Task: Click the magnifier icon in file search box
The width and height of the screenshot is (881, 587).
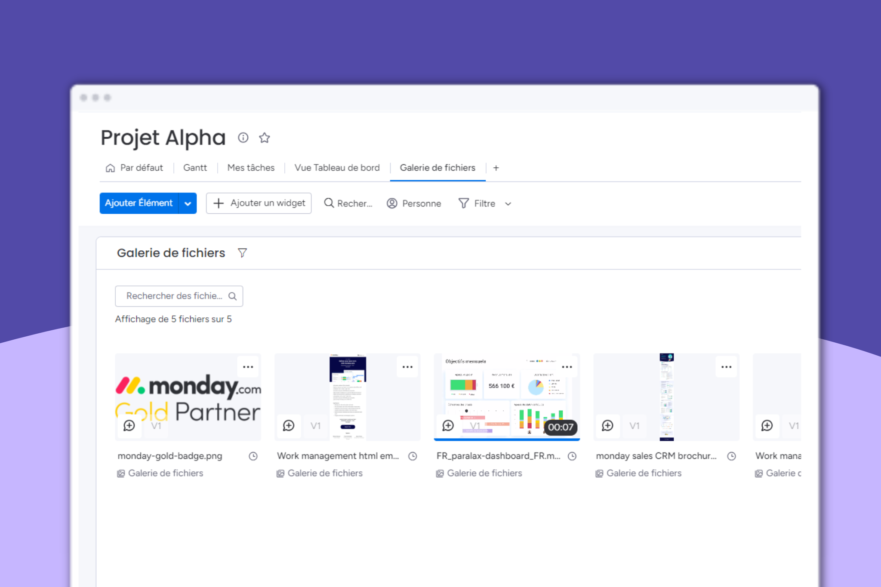Action: pyautogui.click(x=232, y=296)
